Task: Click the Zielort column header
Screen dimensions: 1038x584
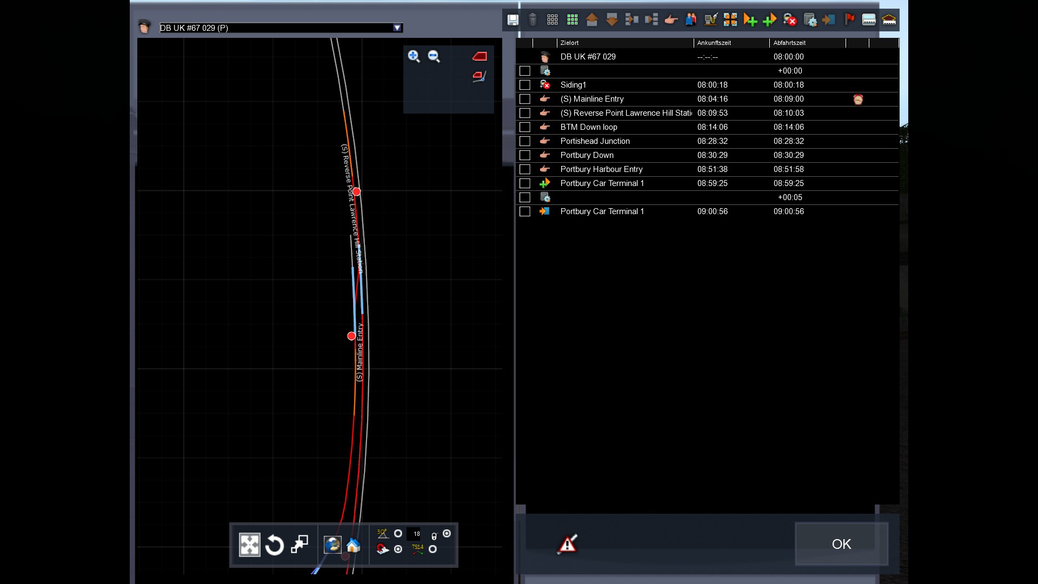Action: pyautogui.click(x=570, y=43)
